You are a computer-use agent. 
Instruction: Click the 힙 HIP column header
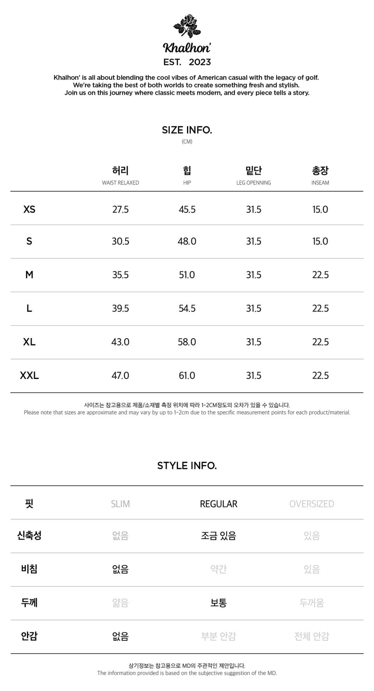point(187,175)
